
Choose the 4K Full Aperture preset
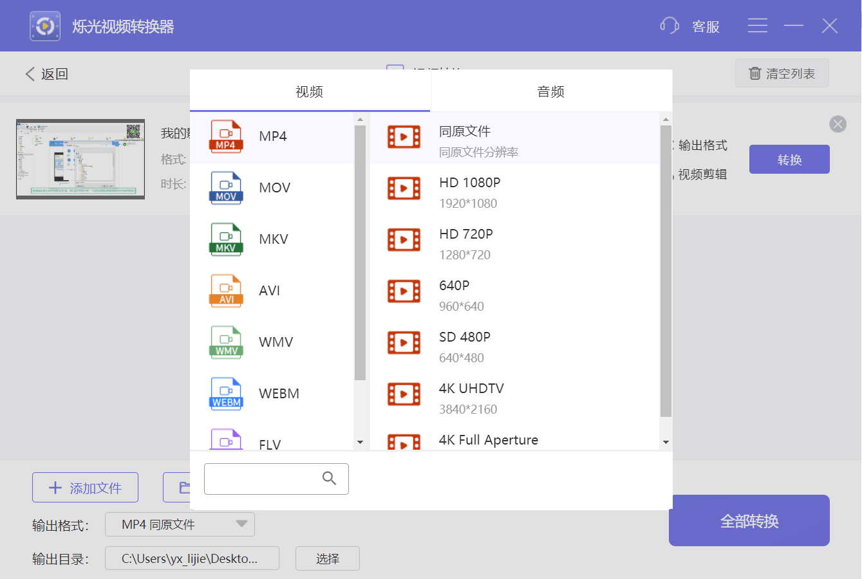click(515, 436)
